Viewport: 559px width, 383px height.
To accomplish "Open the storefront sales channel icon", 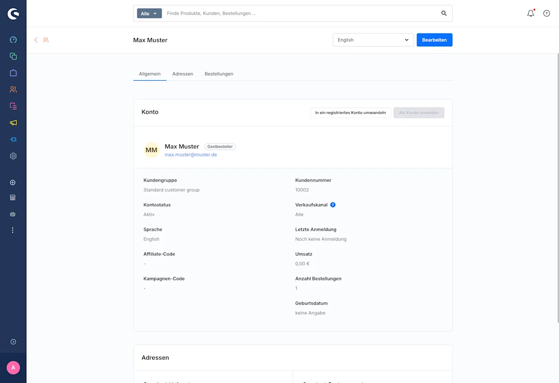I will 13,198.
